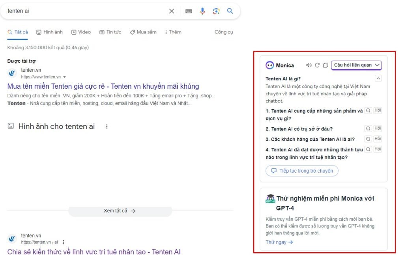Image resolution: width=404 pixels, height=255 pixels.
Task: Search question 3 about khách hàng
Action: coord(368,139)
